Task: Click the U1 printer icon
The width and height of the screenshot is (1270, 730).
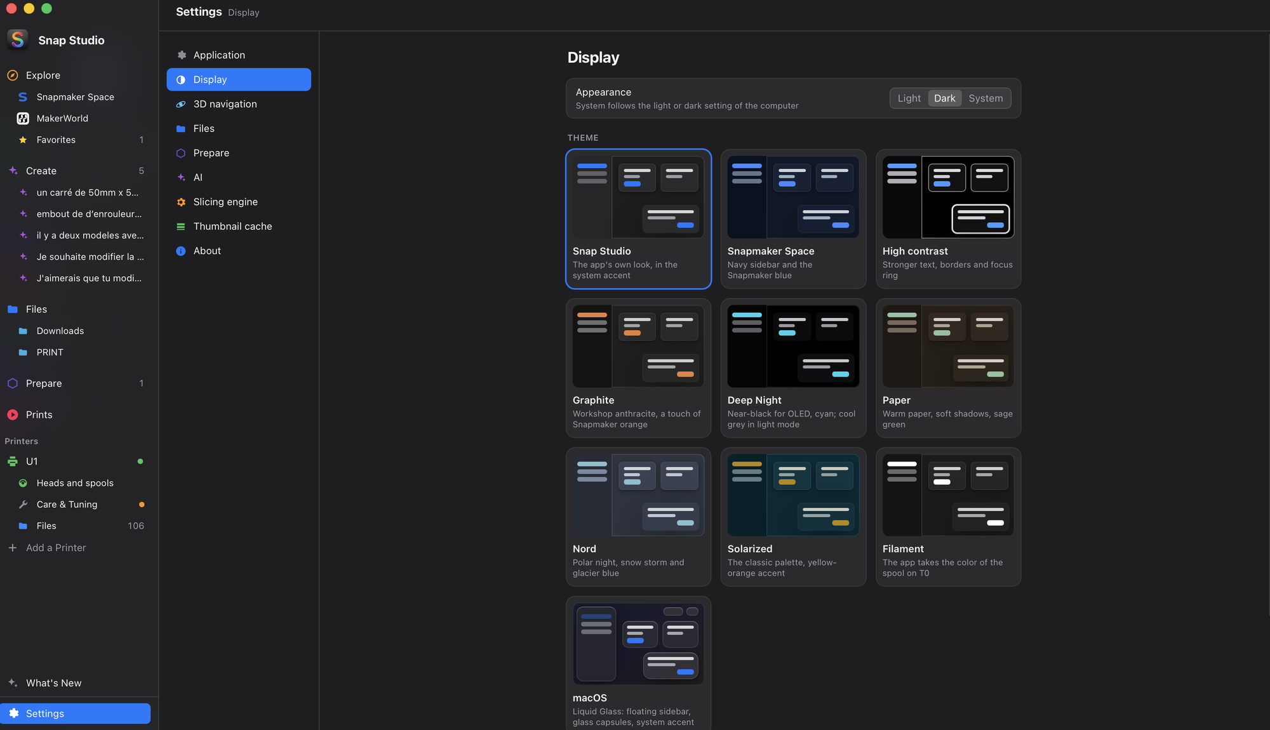Action: [13, 461]
